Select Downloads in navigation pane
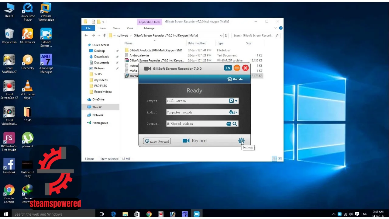The height and width of the screenshot is (219, 389). [x=101, y=57]
